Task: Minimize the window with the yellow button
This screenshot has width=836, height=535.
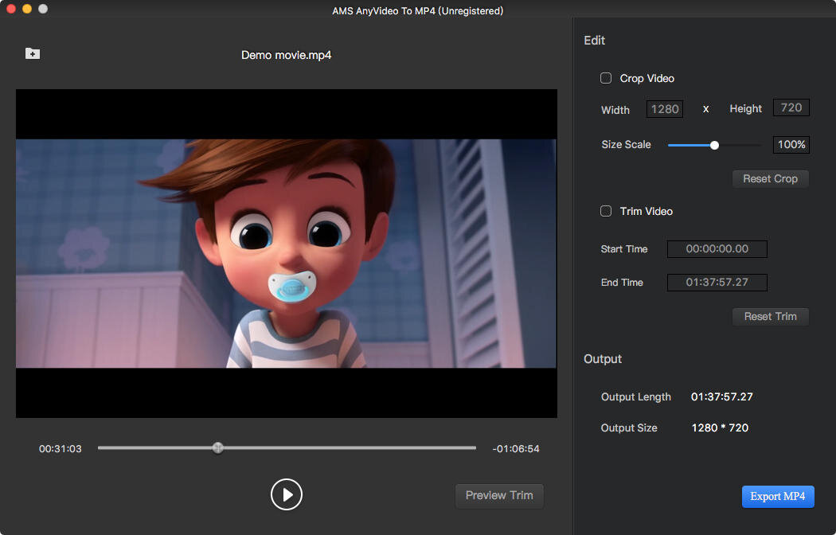Action: click(x=27, y=9)
